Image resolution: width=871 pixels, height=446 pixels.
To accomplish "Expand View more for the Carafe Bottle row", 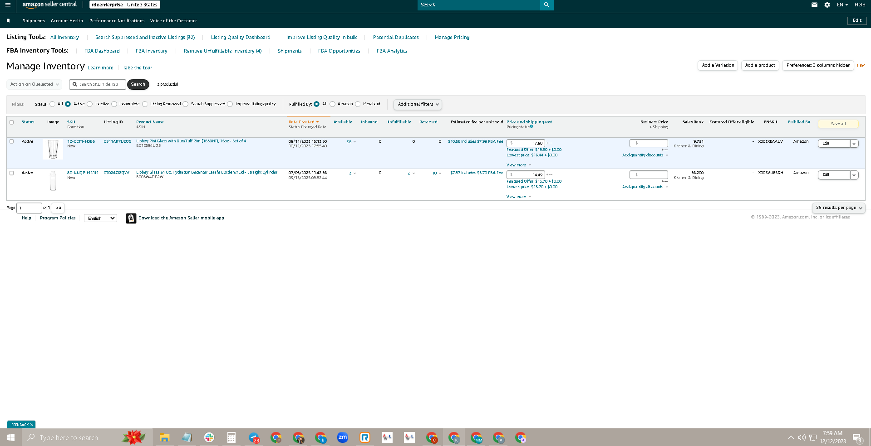I will (519, 197).
